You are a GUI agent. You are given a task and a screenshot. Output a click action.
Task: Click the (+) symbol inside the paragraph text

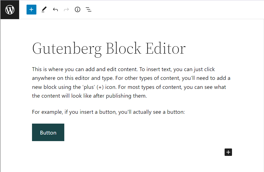(x=100, y=87)
